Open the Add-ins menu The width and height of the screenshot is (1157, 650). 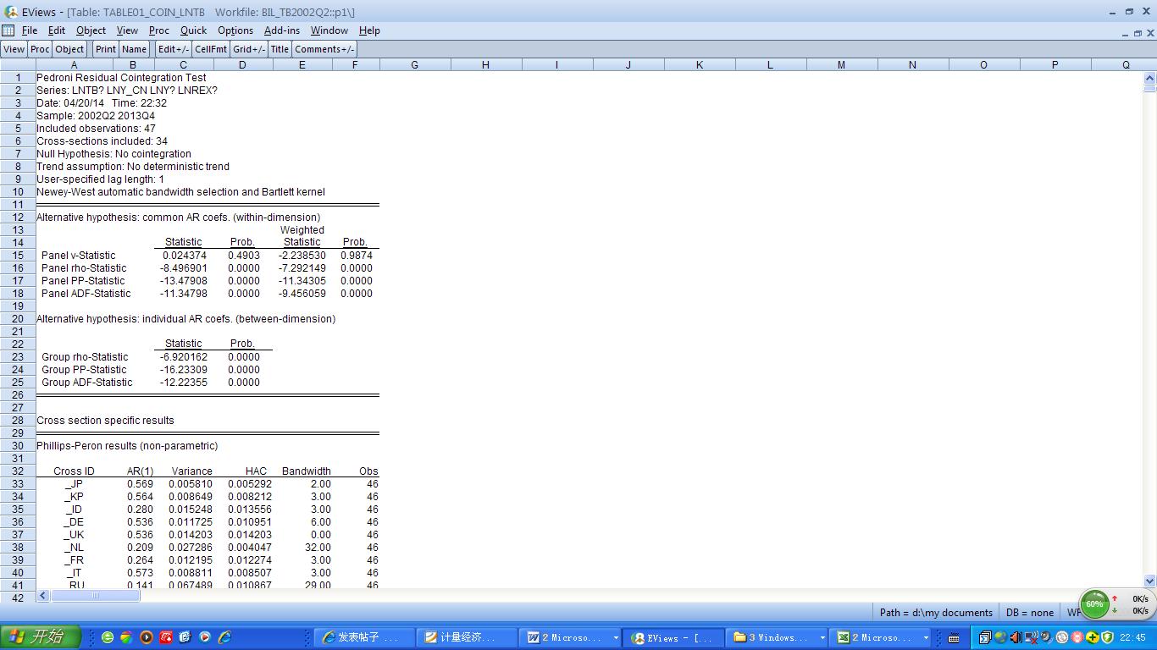pyautogui.click(x=282, y=30)
